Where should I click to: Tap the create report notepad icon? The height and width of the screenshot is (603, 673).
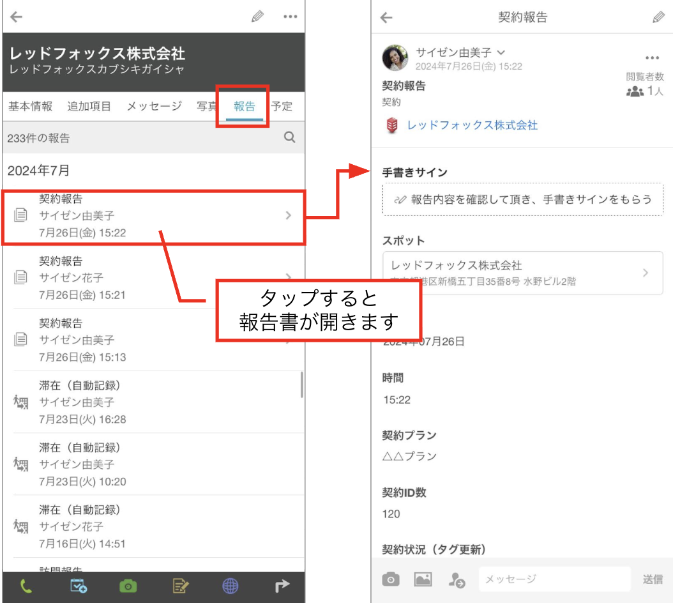180,586
